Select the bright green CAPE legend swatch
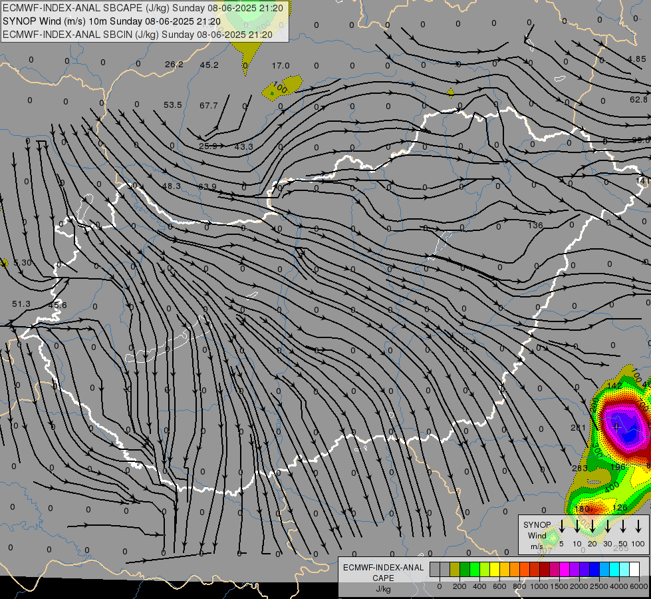Viewport: 651px width, 599px height. coord(475,569)
